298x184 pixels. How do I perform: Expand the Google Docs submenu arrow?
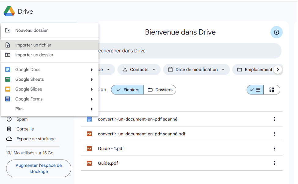click(92, 70)
